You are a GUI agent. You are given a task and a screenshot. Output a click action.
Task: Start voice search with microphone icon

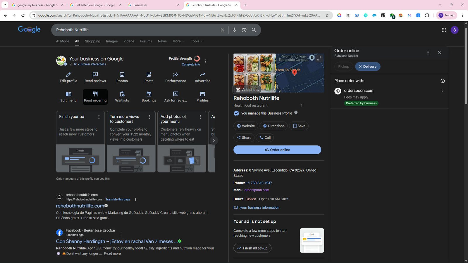[x=234, y=30]
